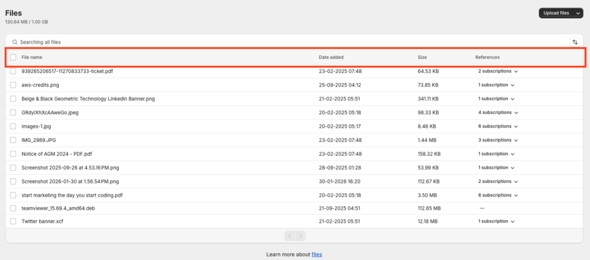
Task: Open the Upload files dropdown arrow
Action: click(578, 13)
